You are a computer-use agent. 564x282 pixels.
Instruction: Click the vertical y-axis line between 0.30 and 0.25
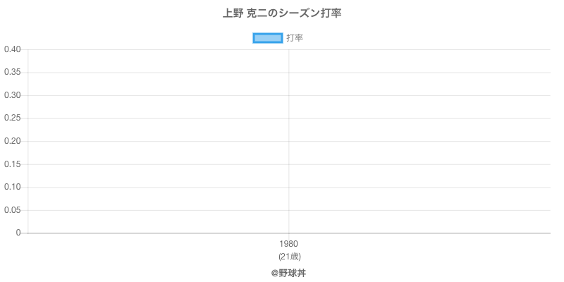pos(28,107)
